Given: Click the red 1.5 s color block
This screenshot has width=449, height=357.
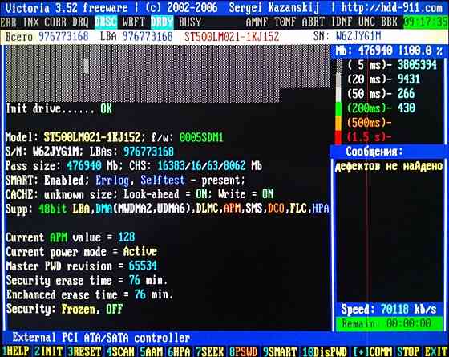Looking at the screenshot, I should 338,137.
